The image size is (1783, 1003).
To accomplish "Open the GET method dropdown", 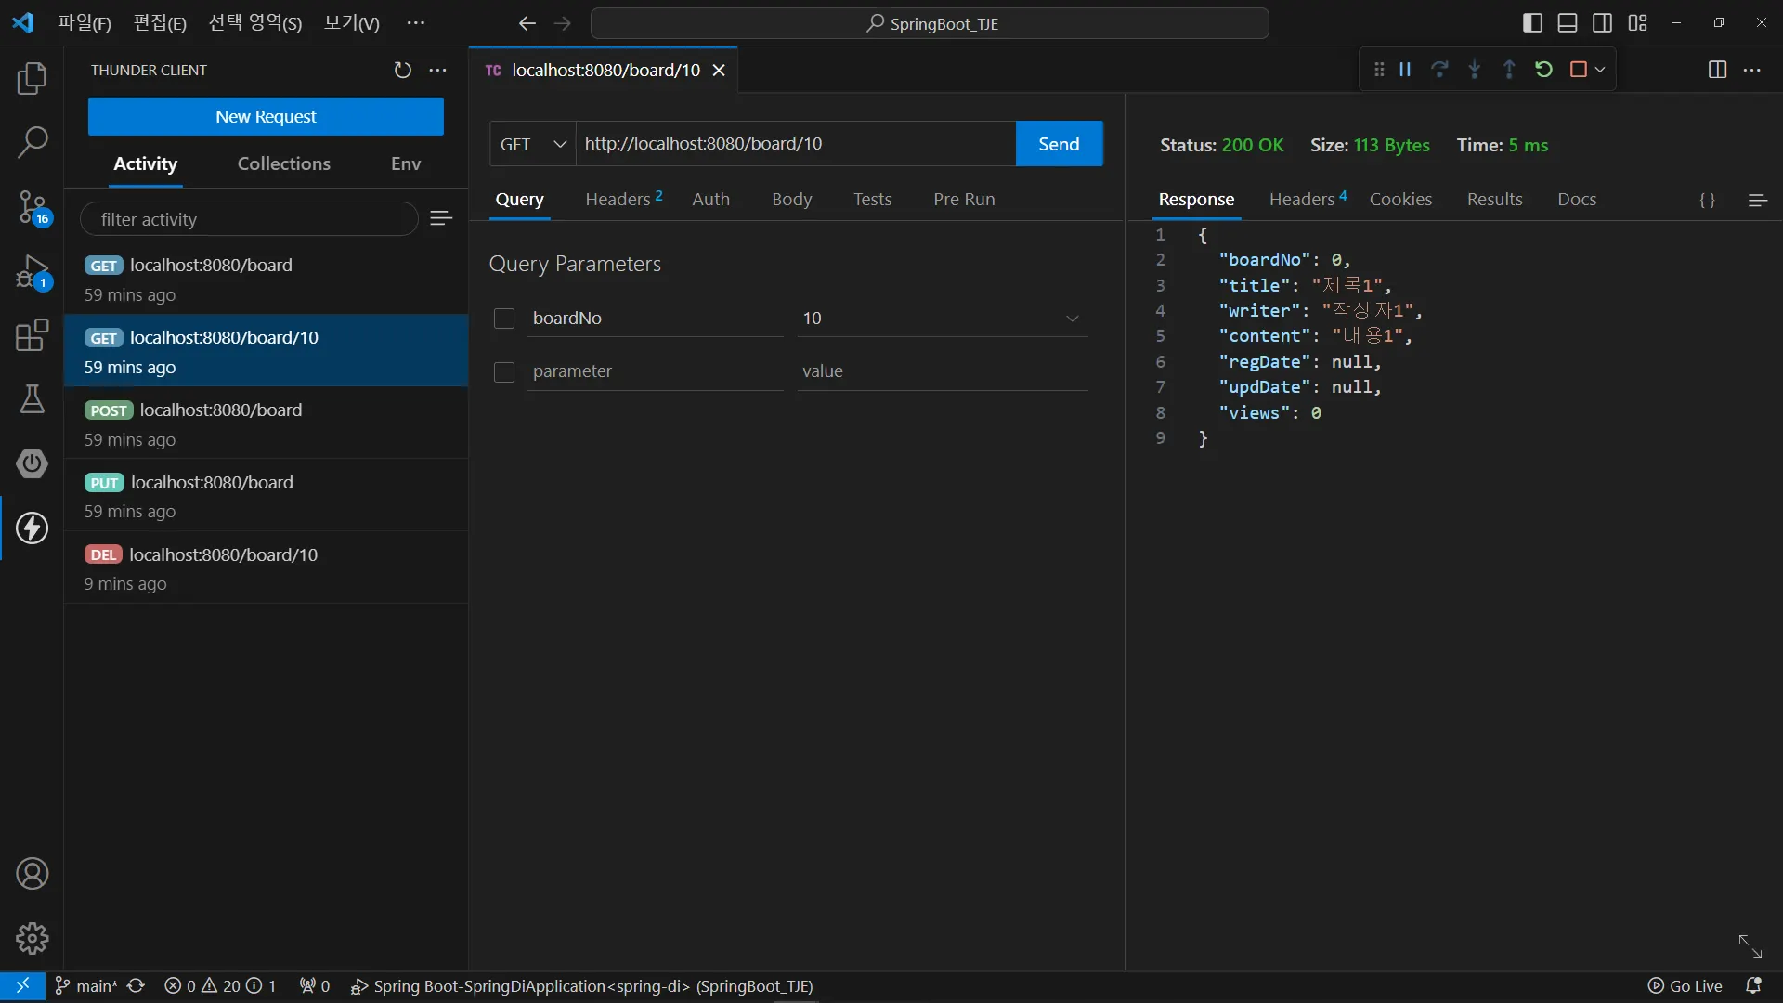I will click(x=533, y=144).
